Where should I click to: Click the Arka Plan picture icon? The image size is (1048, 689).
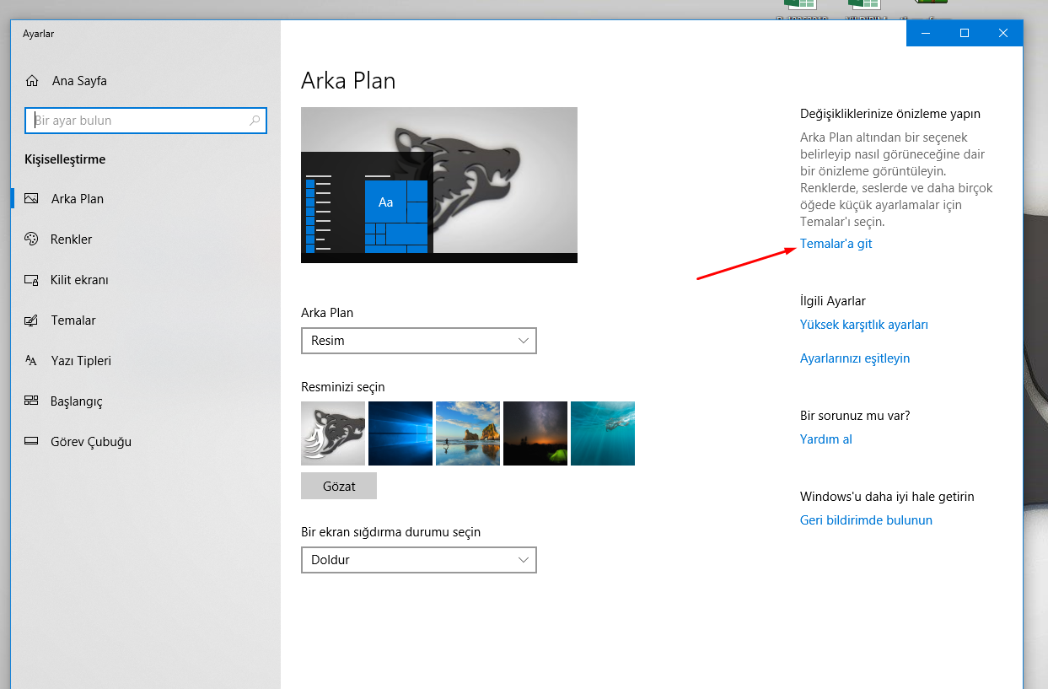(32, 199)
